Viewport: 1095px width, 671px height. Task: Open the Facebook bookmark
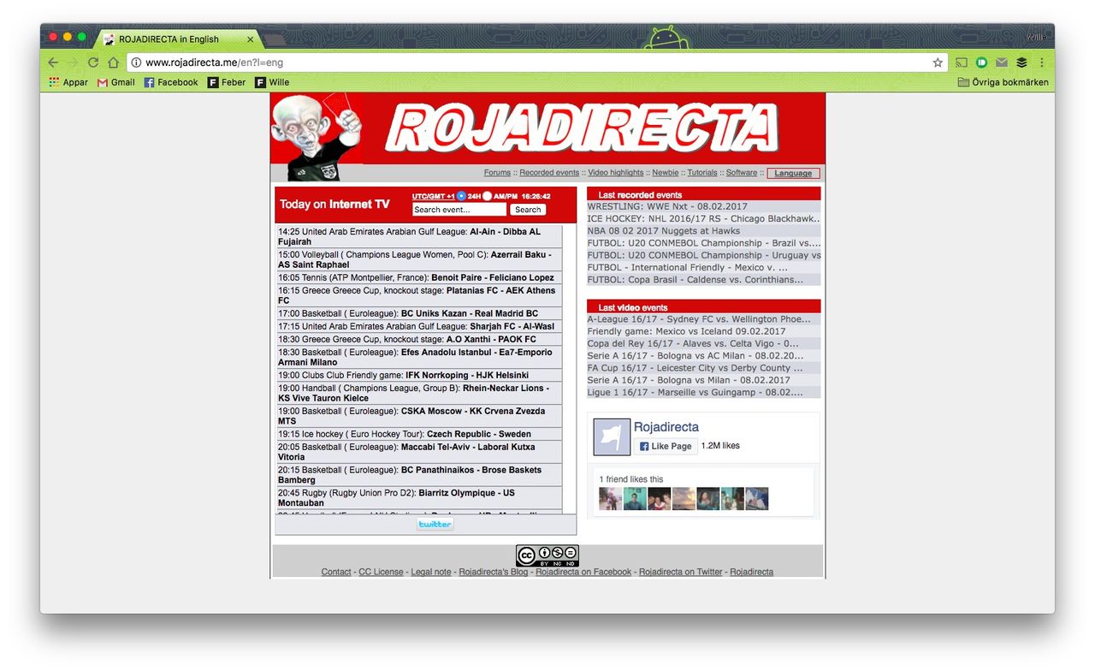pyautogui.click(x=170, y=82)
